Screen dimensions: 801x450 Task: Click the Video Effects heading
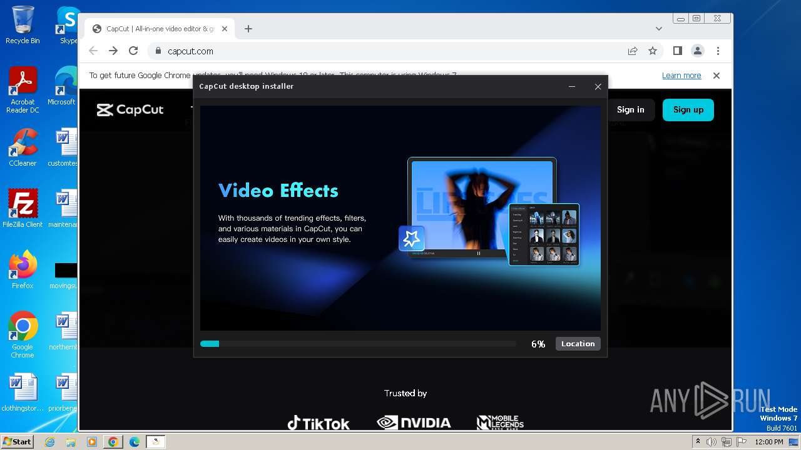[278, 191]
